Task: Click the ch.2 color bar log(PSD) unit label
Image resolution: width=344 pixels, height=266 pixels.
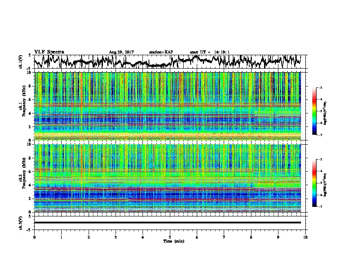Action: [x=325, y=185]
